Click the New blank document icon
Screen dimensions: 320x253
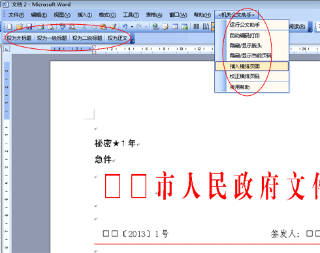click(10, 27)
